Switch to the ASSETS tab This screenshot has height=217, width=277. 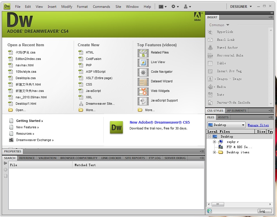[223, 117]
